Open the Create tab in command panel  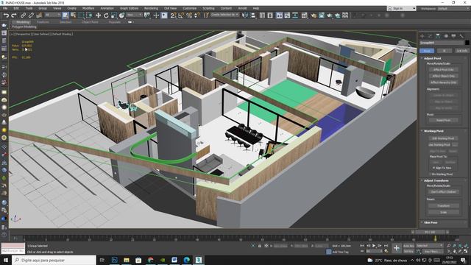pyautogui.click(x=422, y=36)
